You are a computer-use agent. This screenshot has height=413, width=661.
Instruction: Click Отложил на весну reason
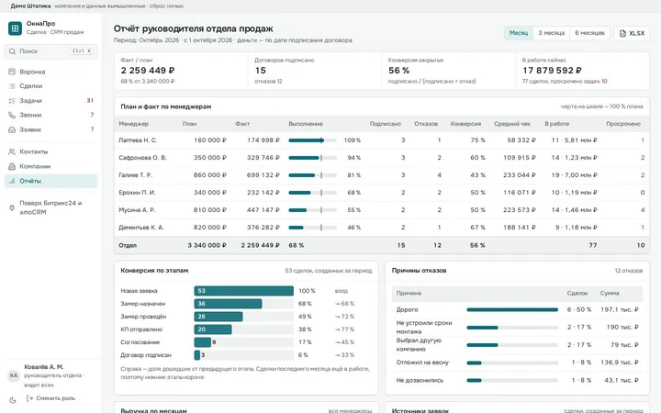[x=422, y=363]
